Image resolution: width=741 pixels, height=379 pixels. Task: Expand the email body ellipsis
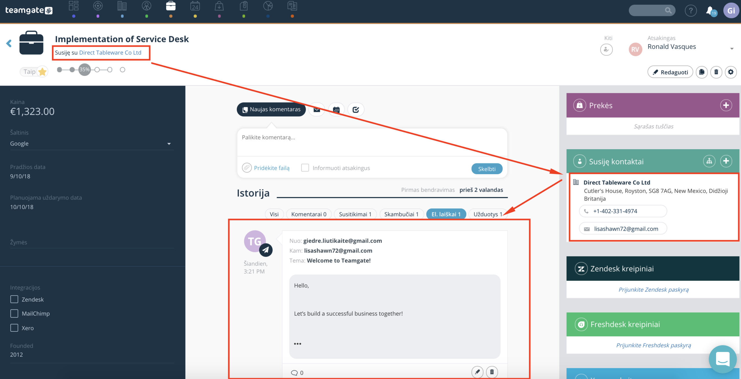click(x=298, y=344)
